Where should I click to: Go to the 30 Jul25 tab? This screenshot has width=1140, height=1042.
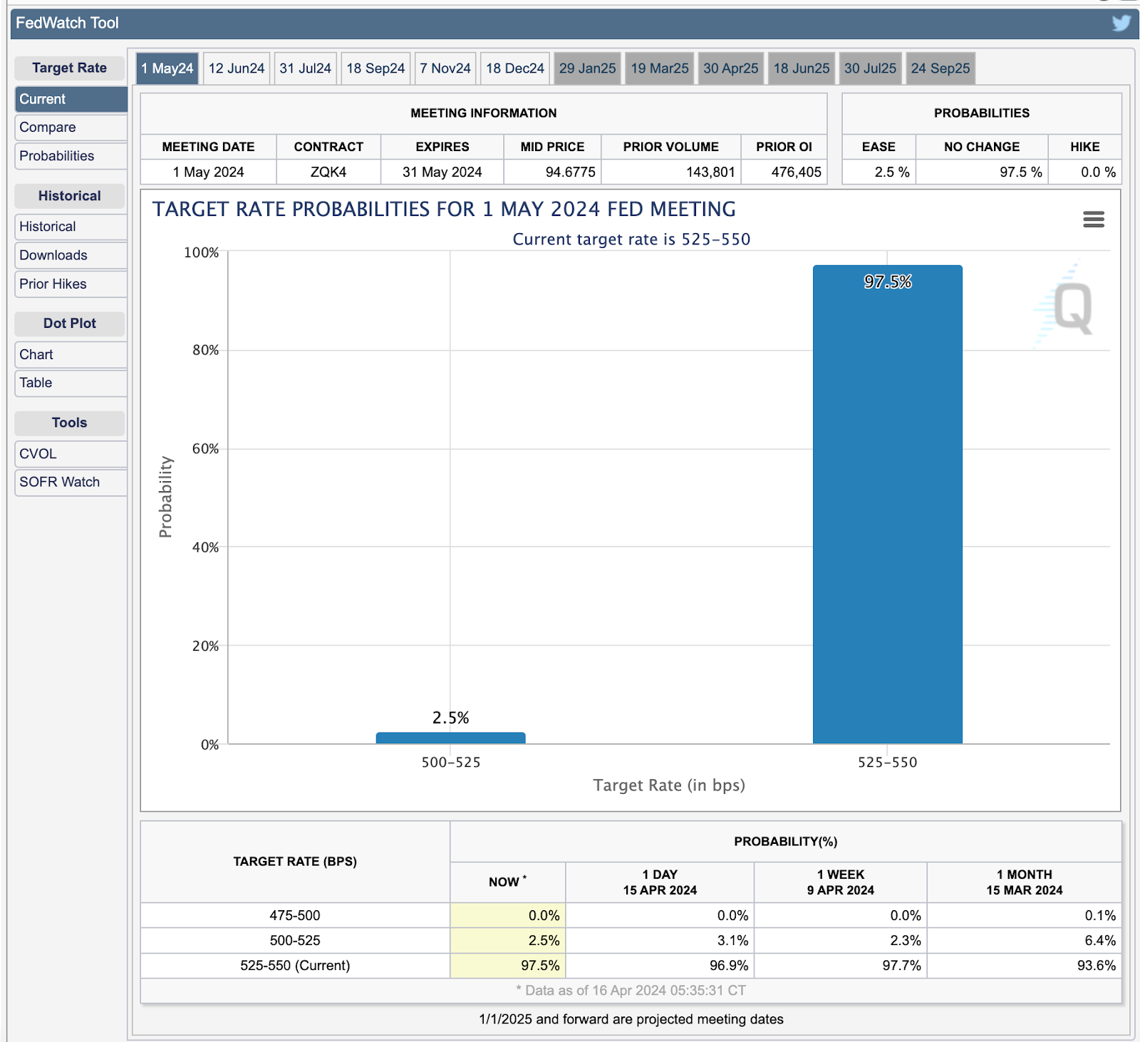[870, 68]
